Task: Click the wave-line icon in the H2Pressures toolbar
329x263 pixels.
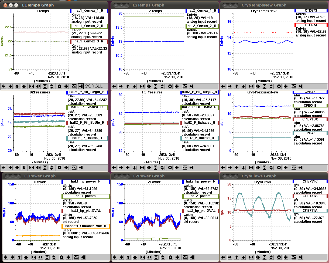Action: [185, 168]
